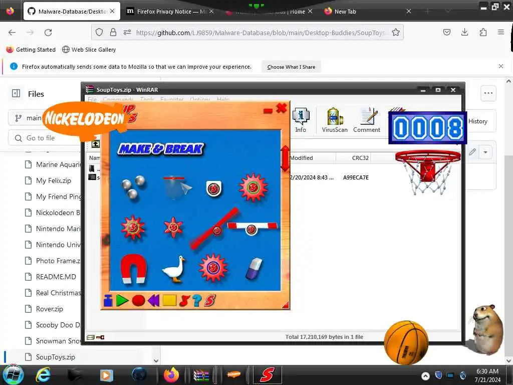Screen dimensions: 513x385
Task: Click the yellow square stop button
Action: pyautogui.click(x=169, y=301)
